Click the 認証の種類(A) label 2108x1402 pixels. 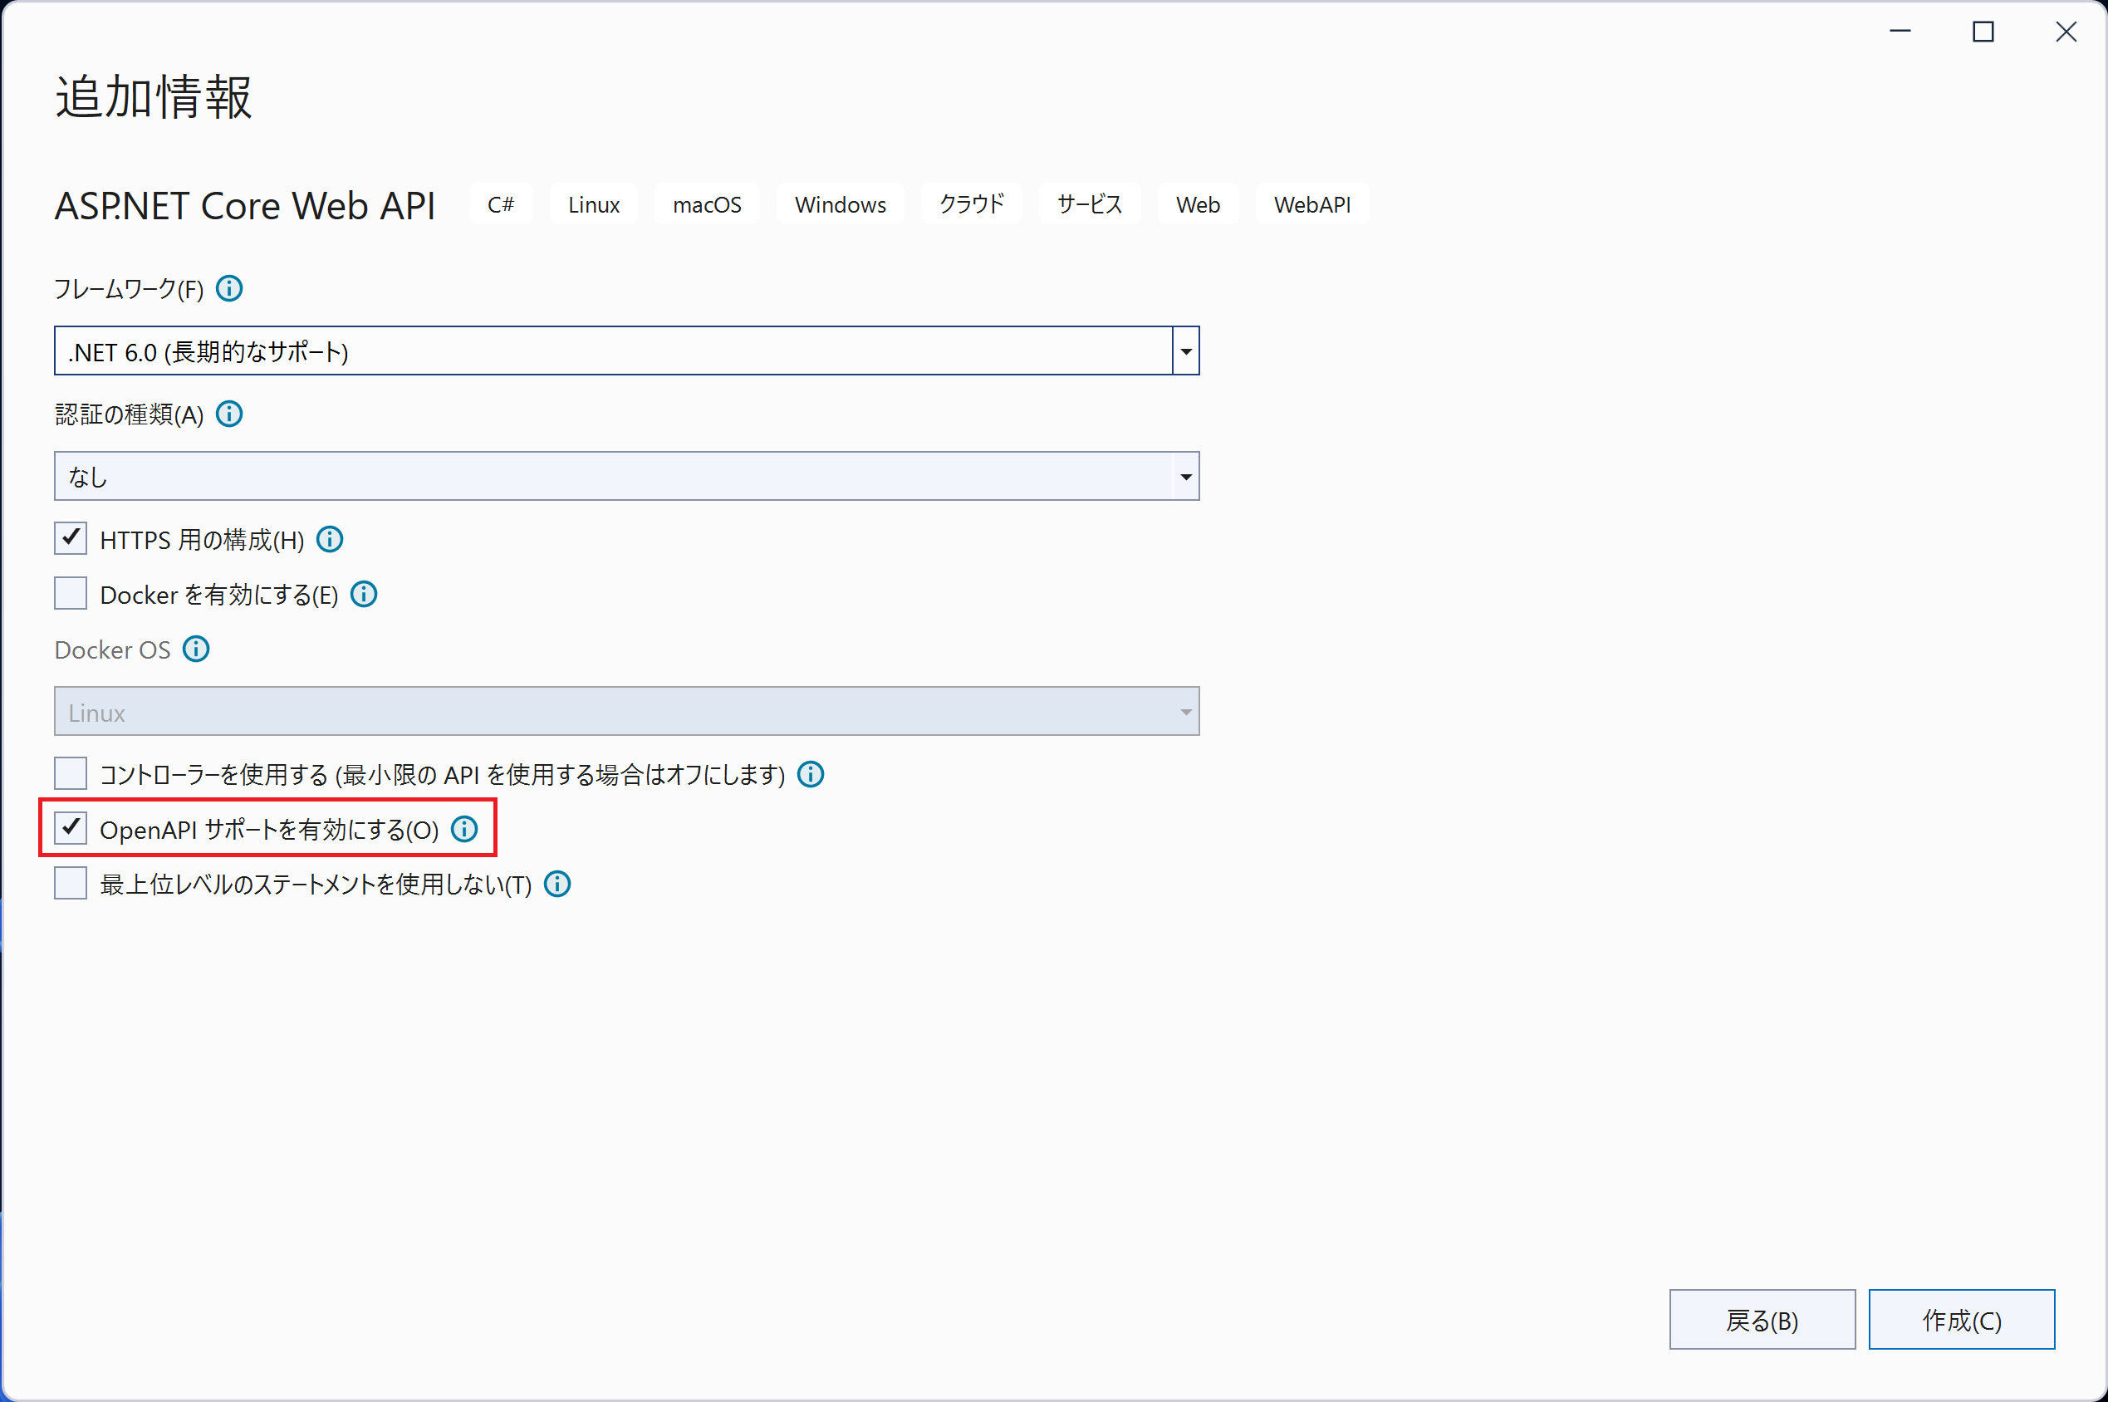click(130, 414)
